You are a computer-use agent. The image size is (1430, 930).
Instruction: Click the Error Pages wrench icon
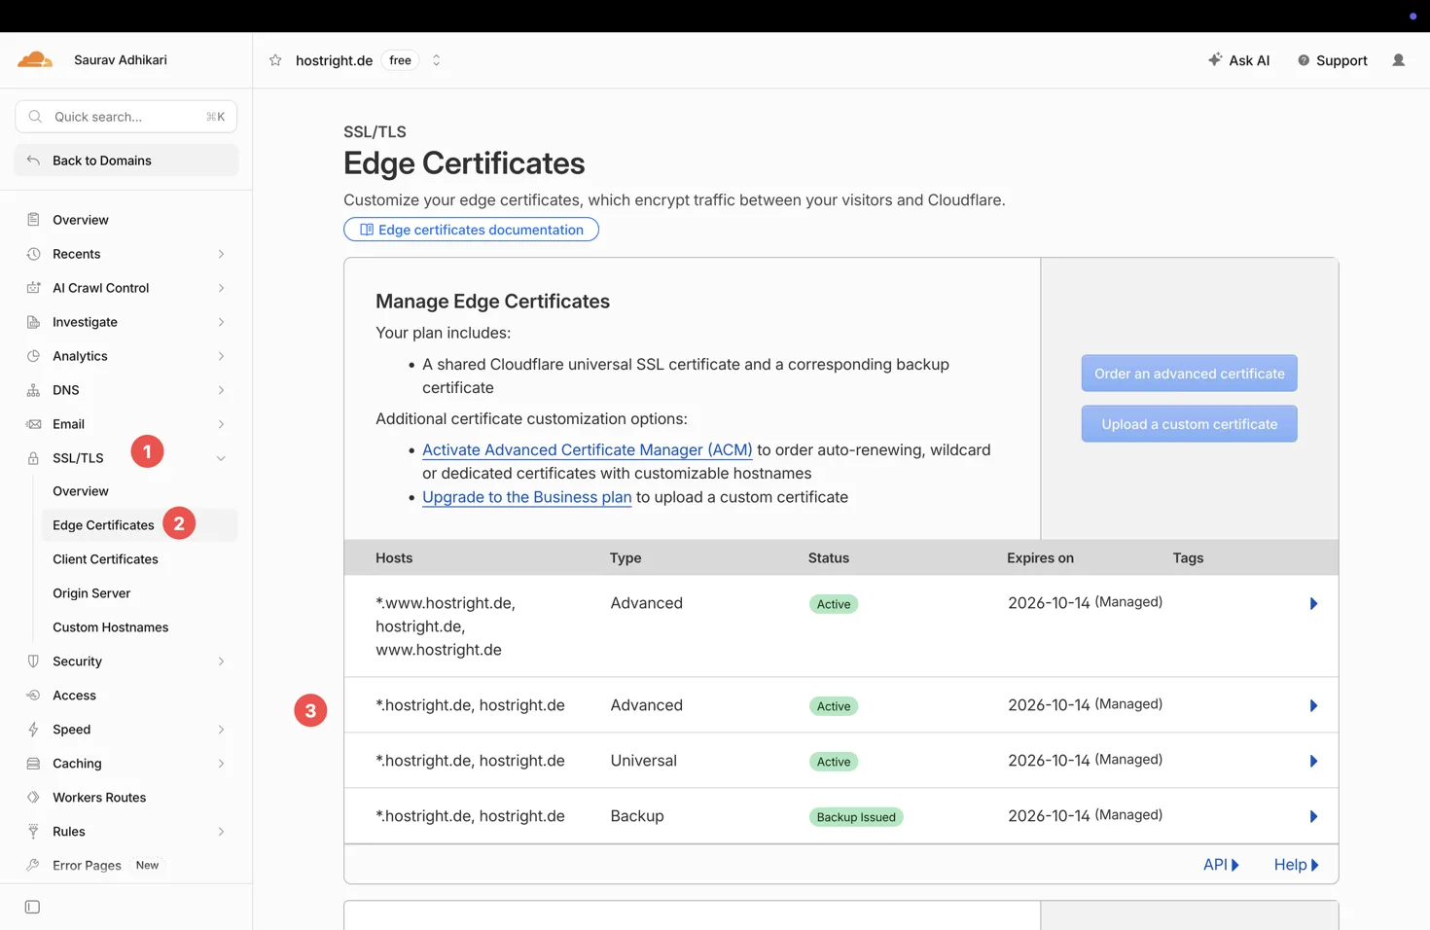tap(33, 865)
